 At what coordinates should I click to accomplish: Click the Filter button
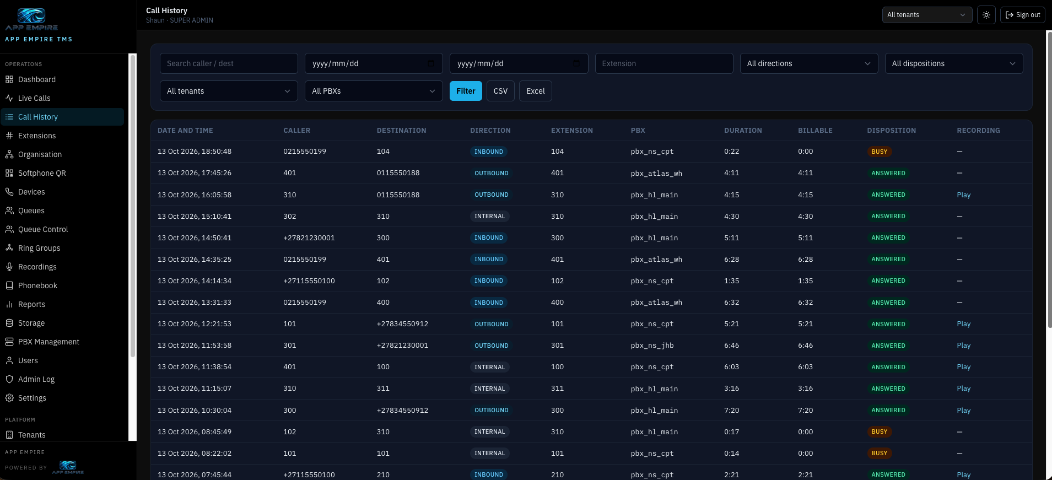pyautogui.click(x=466, y=91)
